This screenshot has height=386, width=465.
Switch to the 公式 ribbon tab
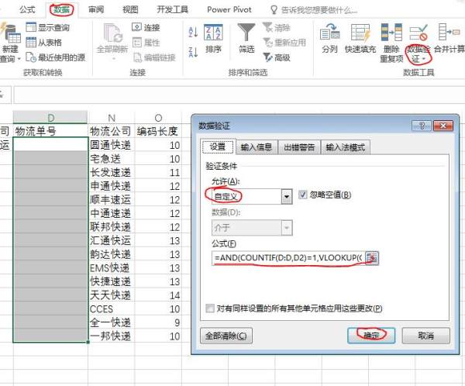coord(27,9)
